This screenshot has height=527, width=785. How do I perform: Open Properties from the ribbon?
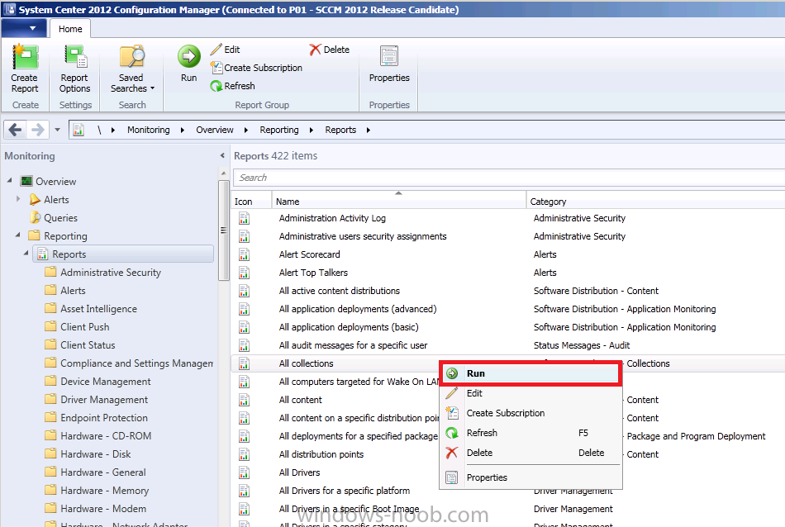pyautogui.click(x=389, y=64)
